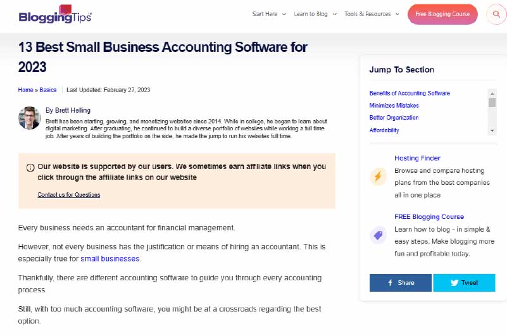Click the search magnifier icon
Viewport: 507px width, 336px height.
tap(496, 14)
